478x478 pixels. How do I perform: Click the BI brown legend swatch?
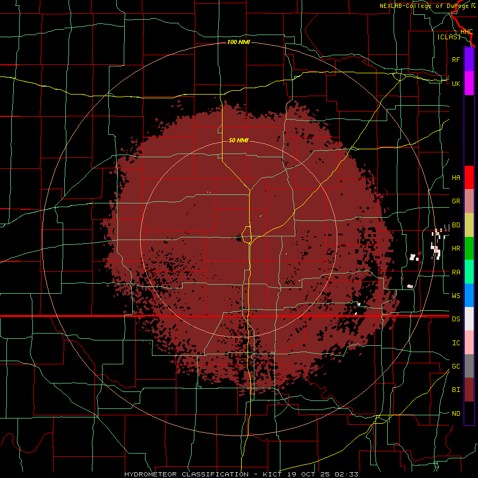click(469, 390)
